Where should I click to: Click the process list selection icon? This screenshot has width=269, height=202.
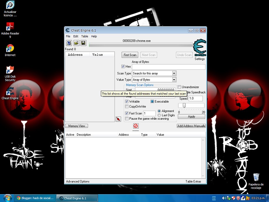69,43
